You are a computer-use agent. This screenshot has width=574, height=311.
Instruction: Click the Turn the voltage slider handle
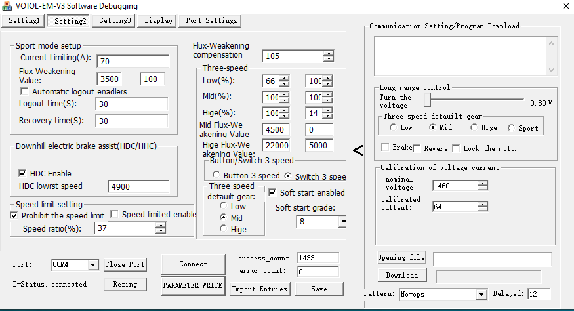[427, 100]
